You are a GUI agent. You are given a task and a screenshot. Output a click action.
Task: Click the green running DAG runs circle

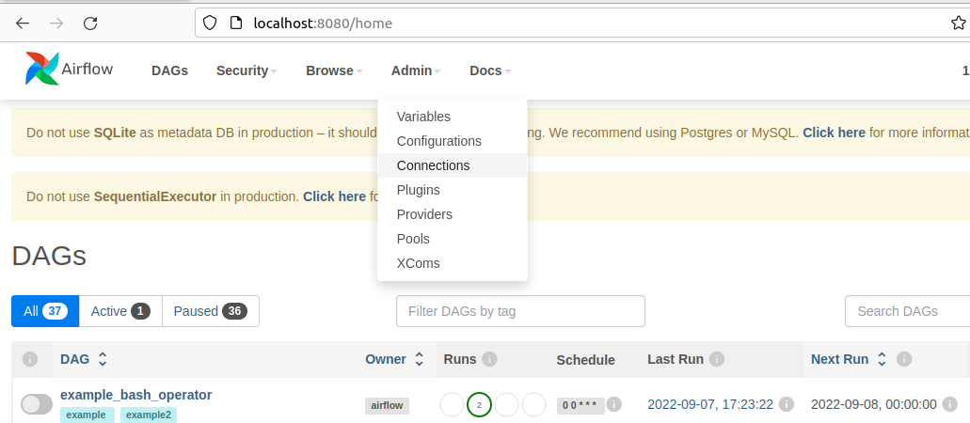pyautogui.click(x=479, y=404)
